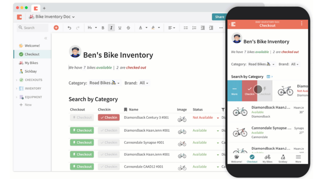The height and width of the screenshot is (179, 323).
Task: Tap table view icon beside Search by Category
Action: [x=268, y=77]
